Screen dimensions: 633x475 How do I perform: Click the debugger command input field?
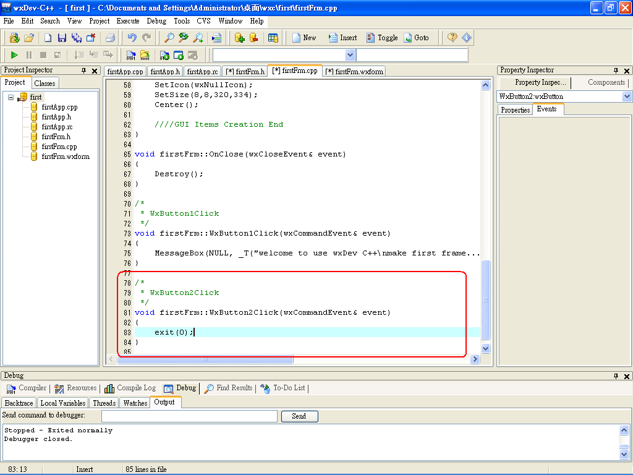click(x=189, y=416)
